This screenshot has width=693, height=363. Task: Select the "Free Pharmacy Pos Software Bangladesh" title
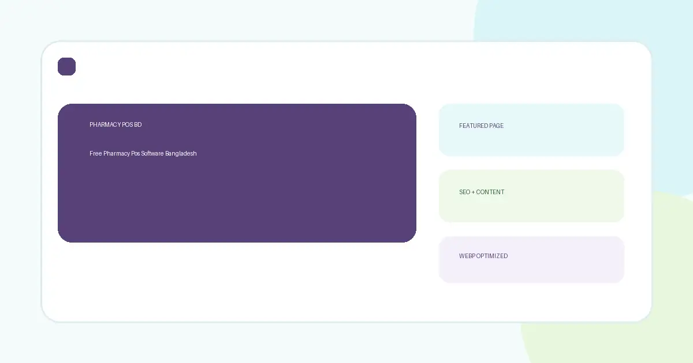(143, 153)
